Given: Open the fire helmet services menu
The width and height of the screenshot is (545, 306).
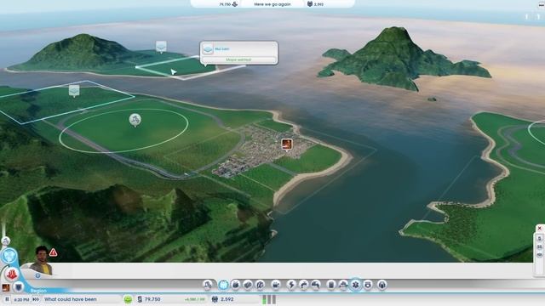Looking at the screenshot, I should [343, 285].
